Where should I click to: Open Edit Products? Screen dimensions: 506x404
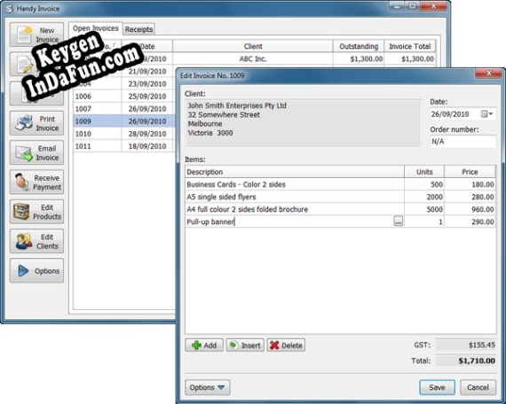tap(36, 212)
